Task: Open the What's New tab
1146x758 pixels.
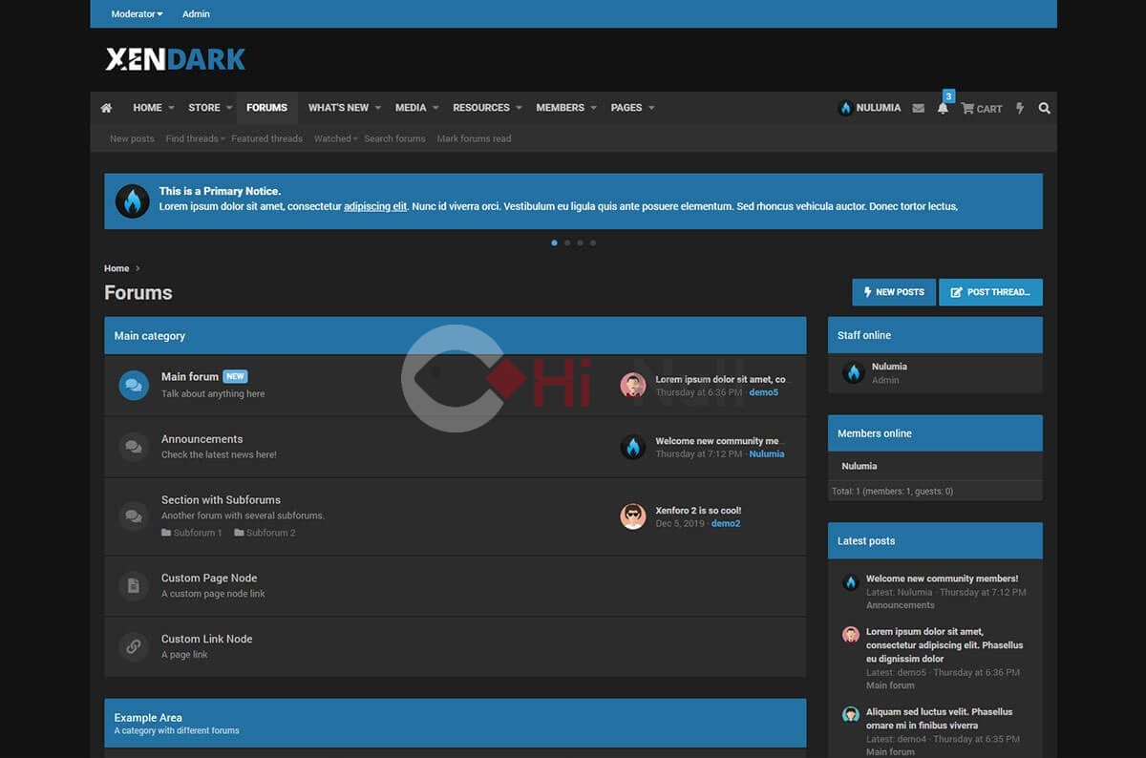Action: click(x=338, y=108)
